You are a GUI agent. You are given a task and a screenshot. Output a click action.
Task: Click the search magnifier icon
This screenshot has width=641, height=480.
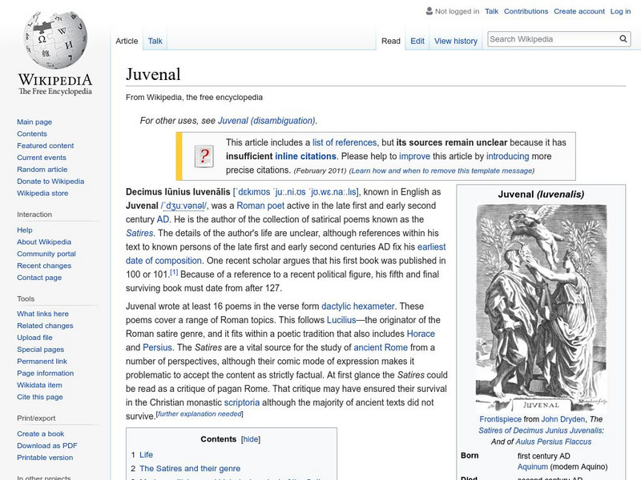point(623,39)
